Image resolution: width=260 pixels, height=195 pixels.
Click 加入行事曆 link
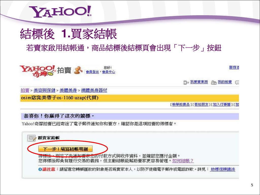click(222, 104)
